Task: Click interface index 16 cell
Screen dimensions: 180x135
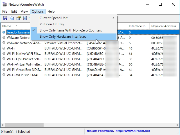Action: click(130, 48)
